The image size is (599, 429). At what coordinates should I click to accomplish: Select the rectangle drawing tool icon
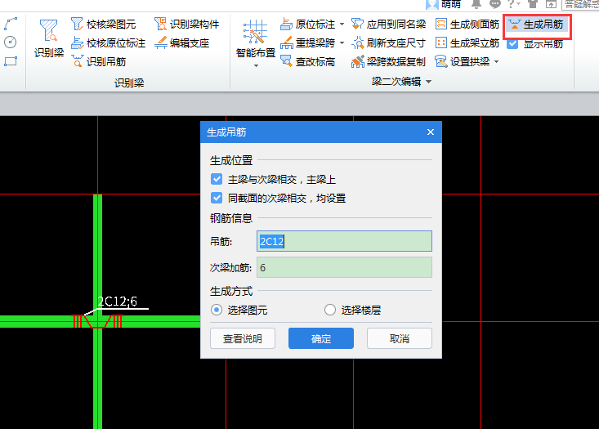(11, 61)
